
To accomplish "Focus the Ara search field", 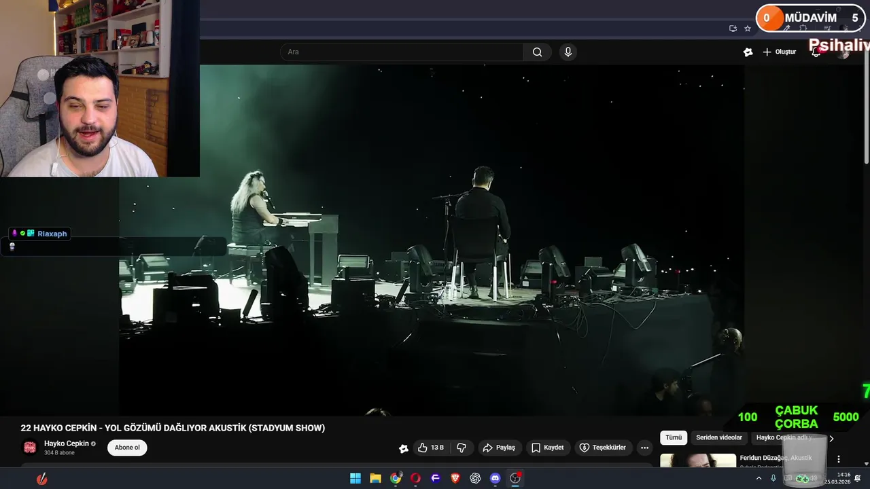I will coord(402,52).
